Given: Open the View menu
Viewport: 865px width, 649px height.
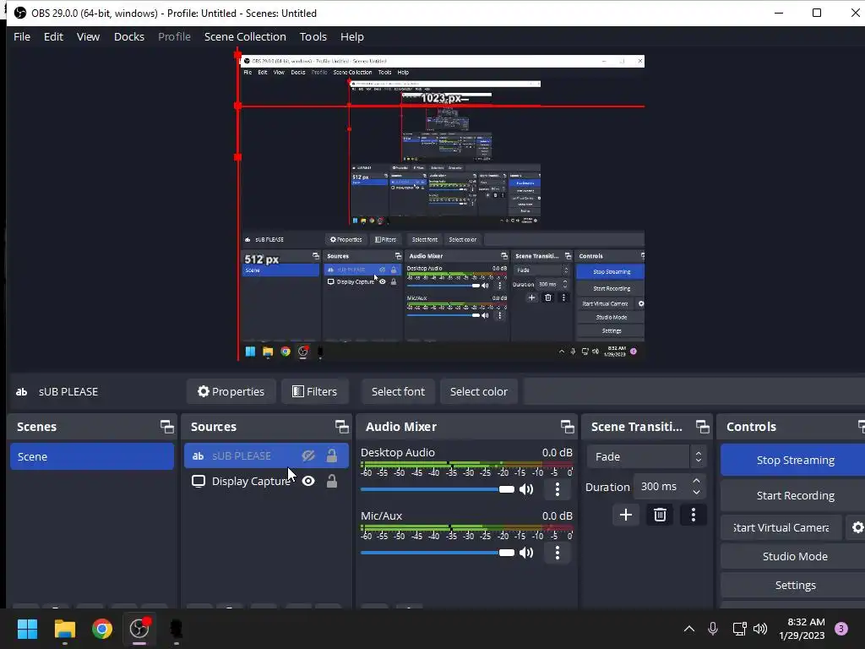Looking at the screenshot, I should pyautogui.click(x=88, y=36).
